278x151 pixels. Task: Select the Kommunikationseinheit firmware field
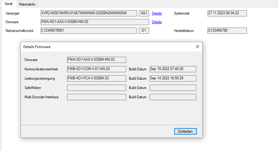click(96, 69)
